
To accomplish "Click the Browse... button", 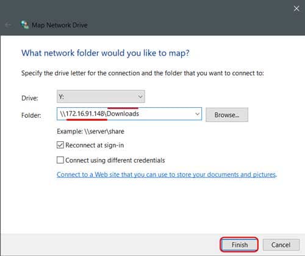I will (227, 115).
